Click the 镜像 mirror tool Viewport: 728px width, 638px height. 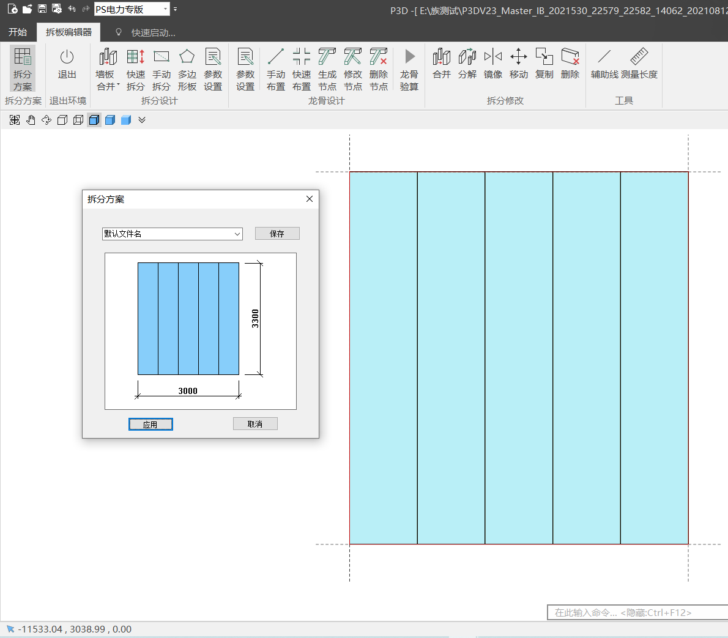492,64
